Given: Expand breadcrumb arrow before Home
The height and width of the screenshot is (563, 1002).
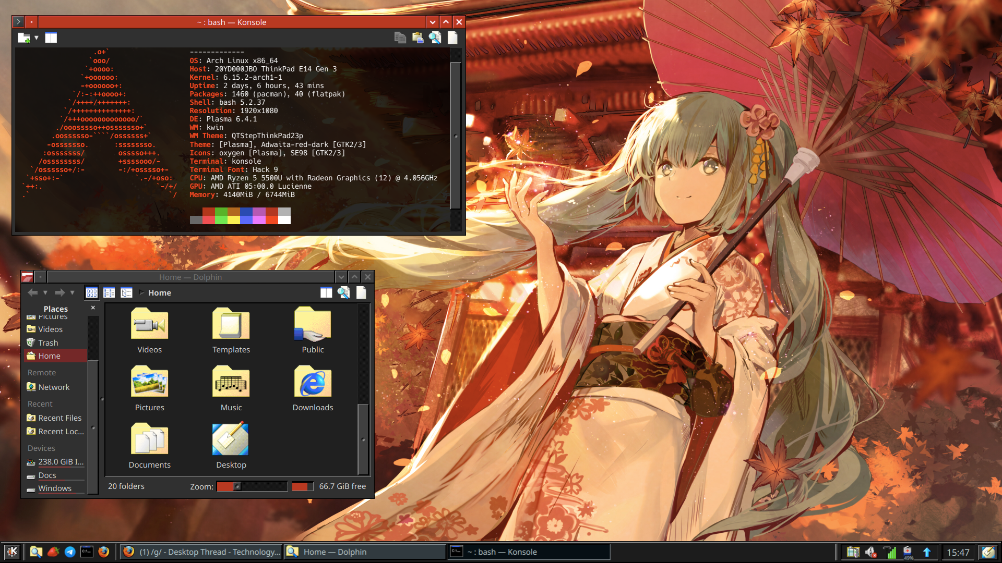Looking at the screenshot, I should (141, 292).
